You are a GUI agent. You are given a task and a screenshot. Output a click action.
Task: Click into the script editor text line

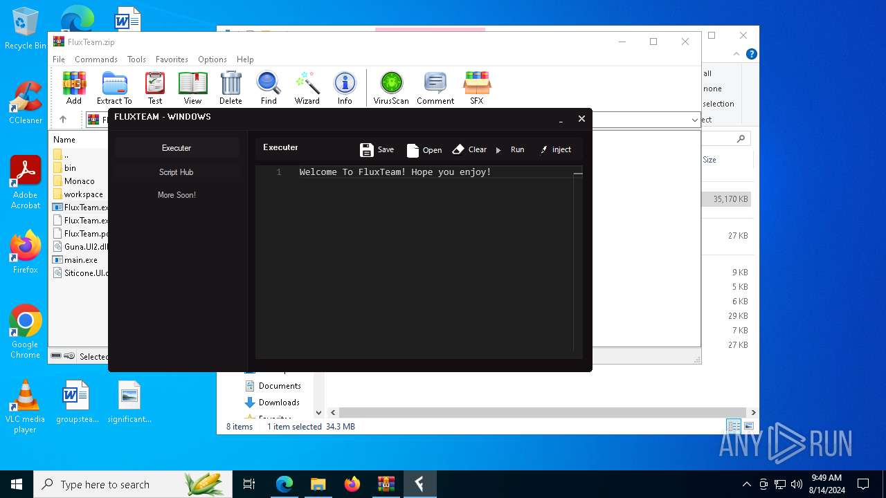coord(395,172)
